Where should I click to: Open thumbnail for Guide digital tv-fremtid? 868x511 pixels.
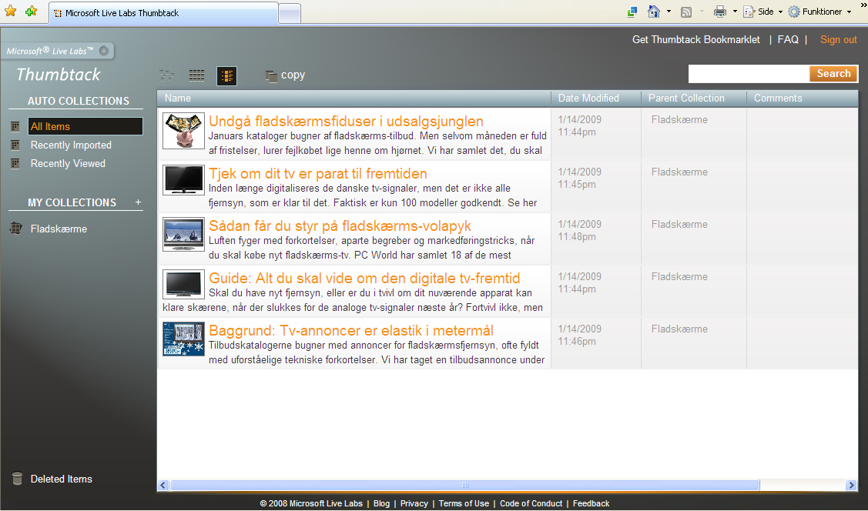184,284
